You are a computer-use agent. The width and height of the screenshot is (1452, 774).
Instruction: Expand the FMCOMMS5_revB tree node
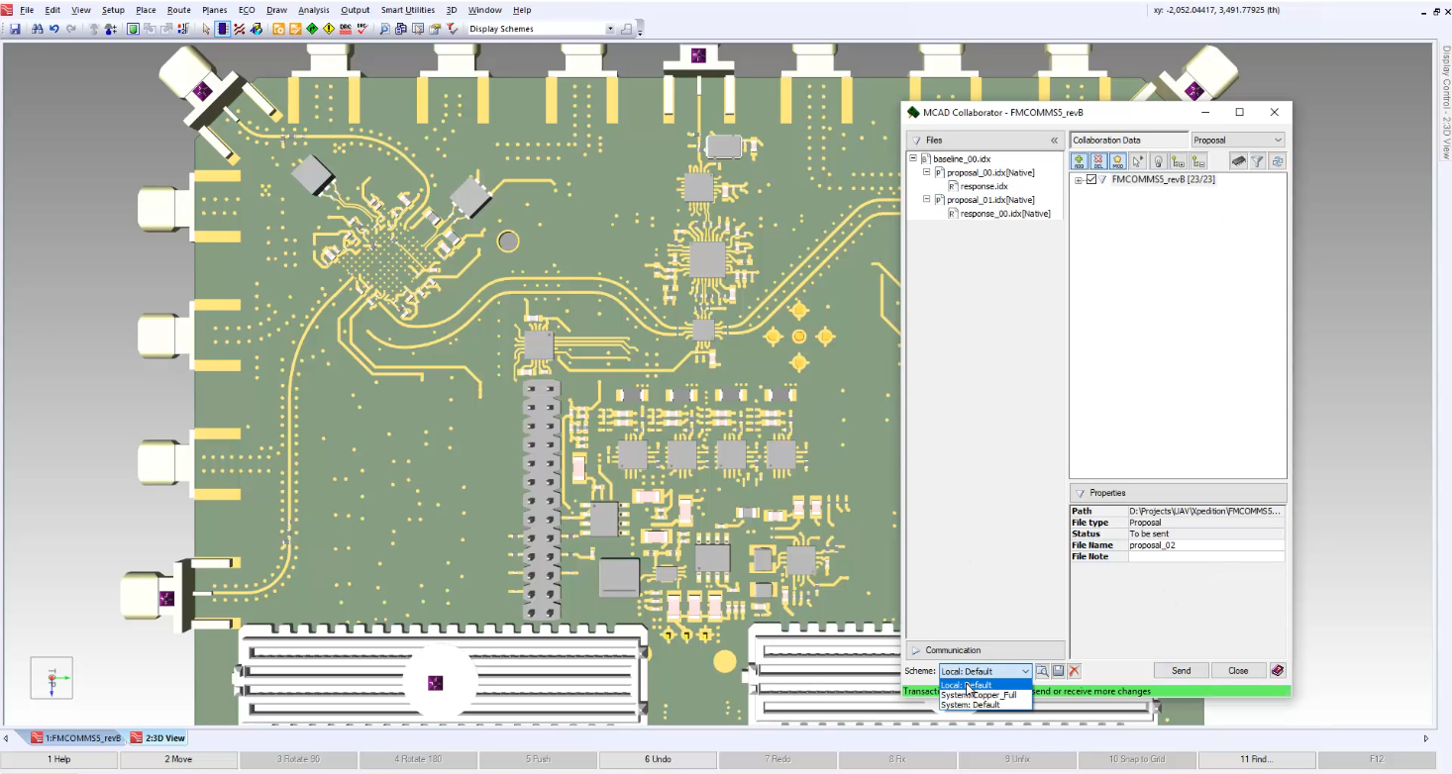point(1078,179)
